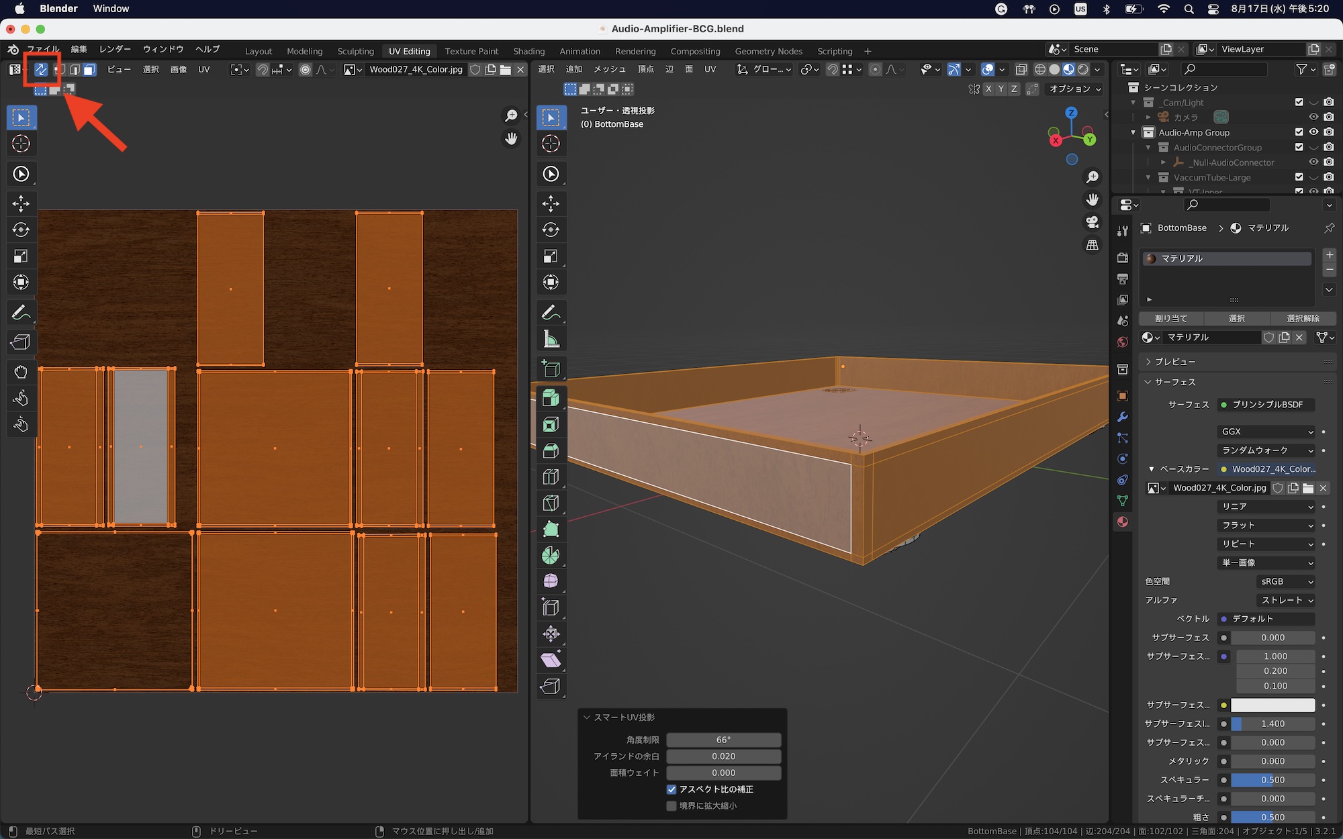1343x839 pixels.
Task: Expand the プレビュー panel
Action: tap(1175, 362)
